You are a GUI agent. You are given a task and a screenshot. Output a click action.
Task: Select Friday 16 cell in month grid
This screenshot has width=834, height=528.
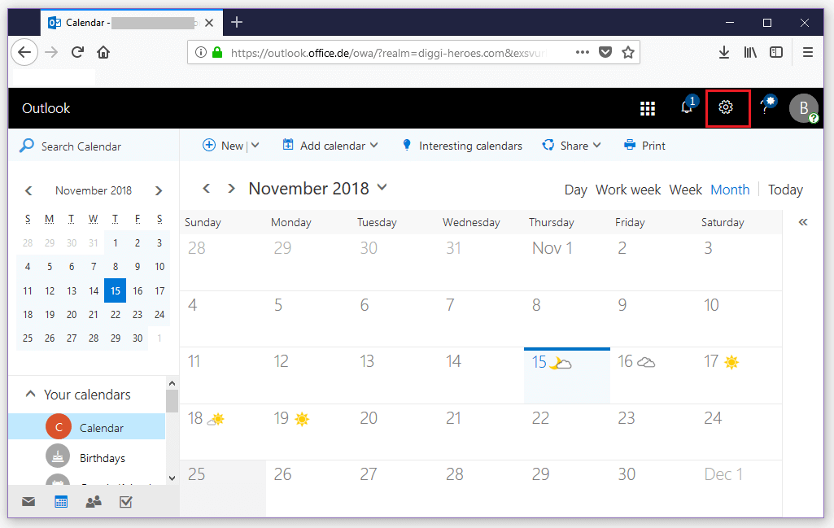[x=653, y=375]
